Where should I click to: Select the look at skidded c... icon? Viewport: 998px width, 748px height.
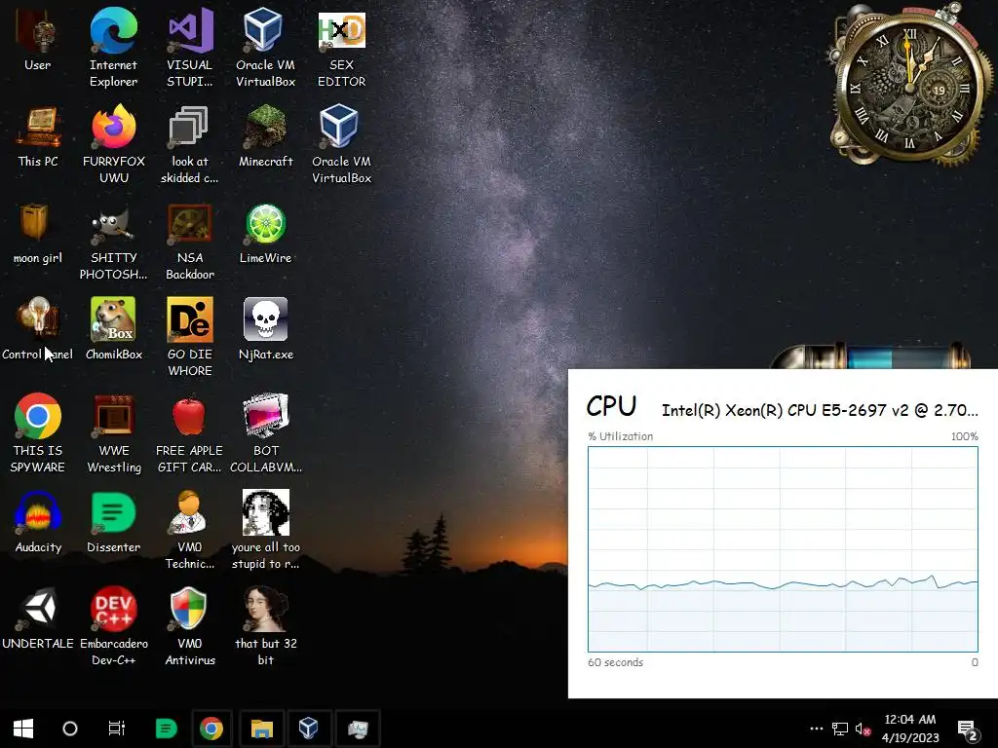click(x=190, y=144)
